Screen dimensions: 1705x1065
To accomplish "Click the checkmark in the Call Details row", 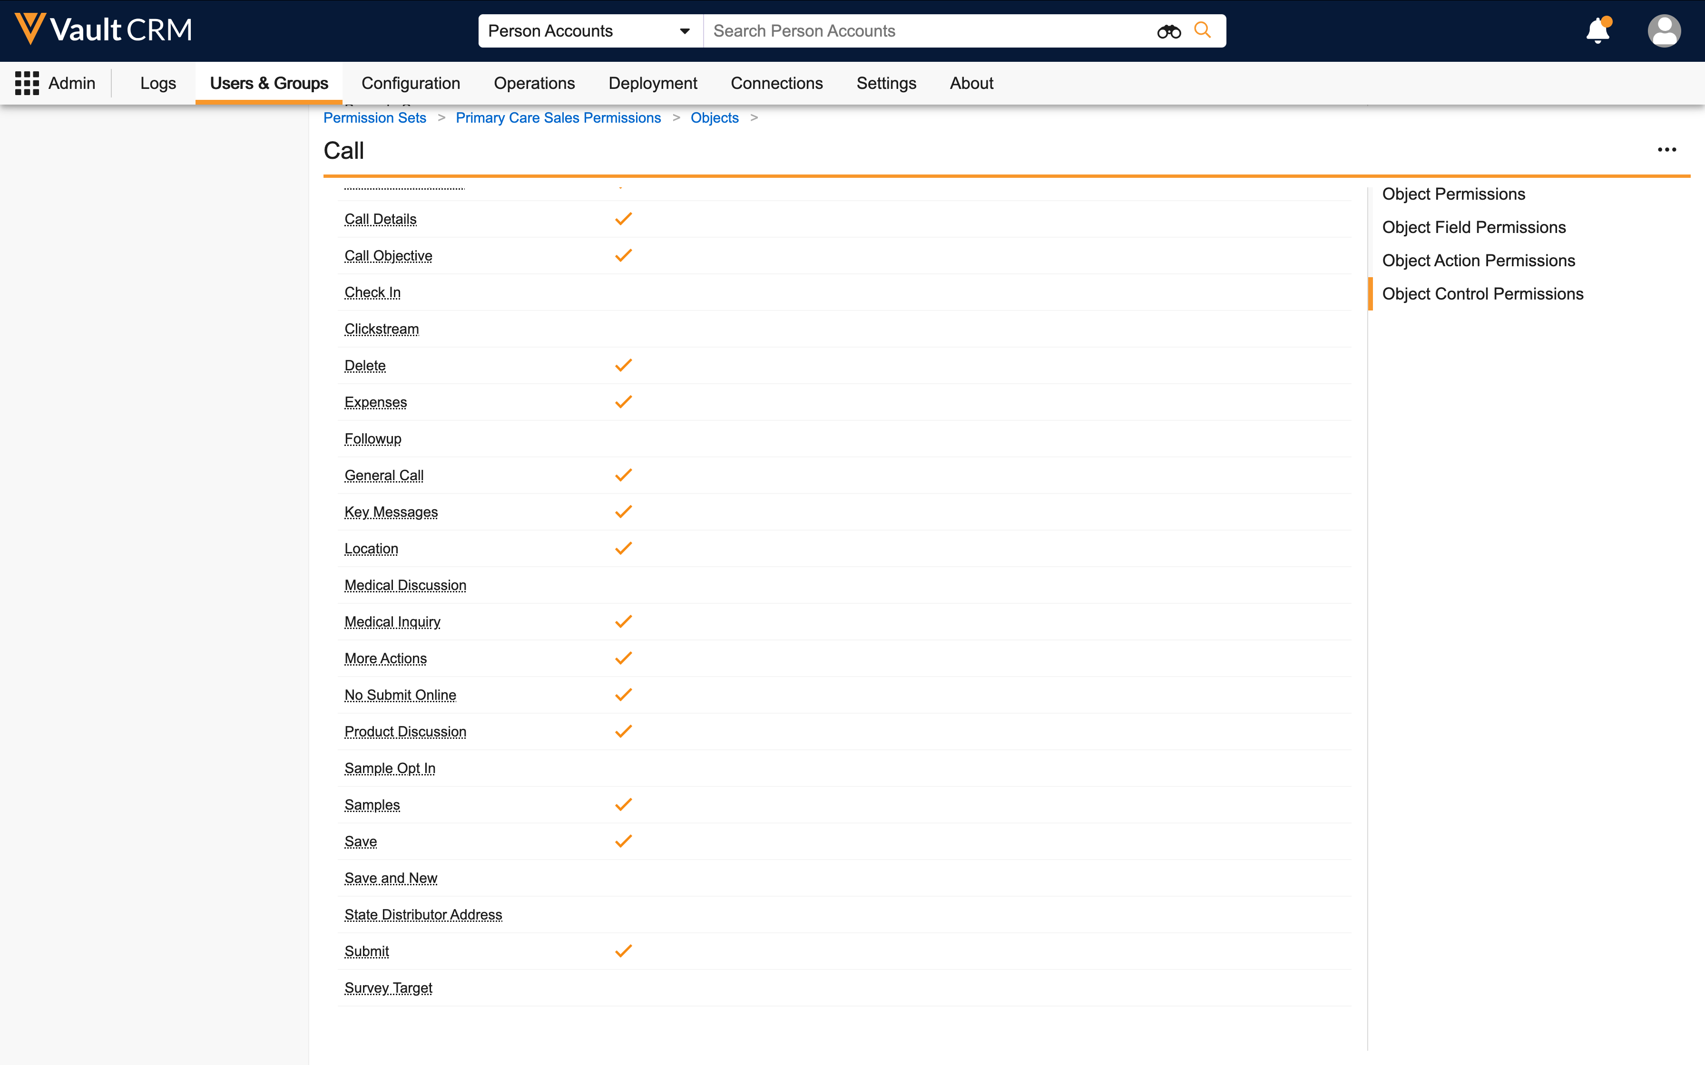I will pos(623,219).
